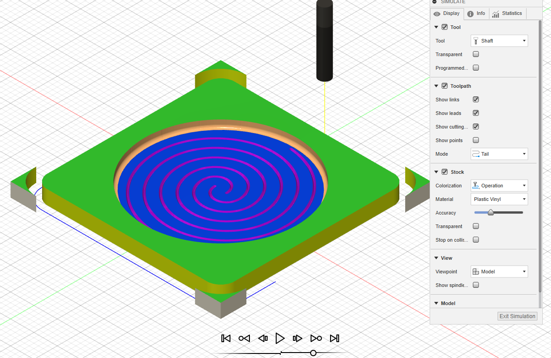Image resolution: width=551 pixels, height=358 pixels.
Task: Click the Exit Simulation button
Action: click(x=517, y=316)
